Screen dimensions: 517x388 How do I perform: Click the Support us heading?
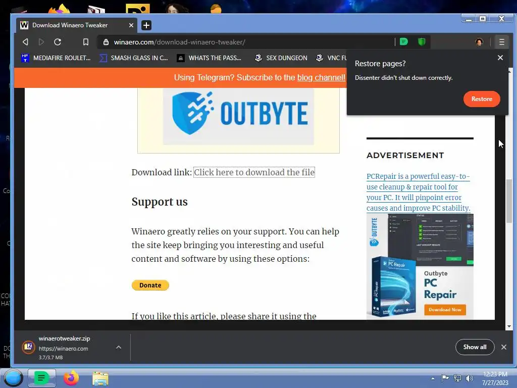tap(160, 202)
